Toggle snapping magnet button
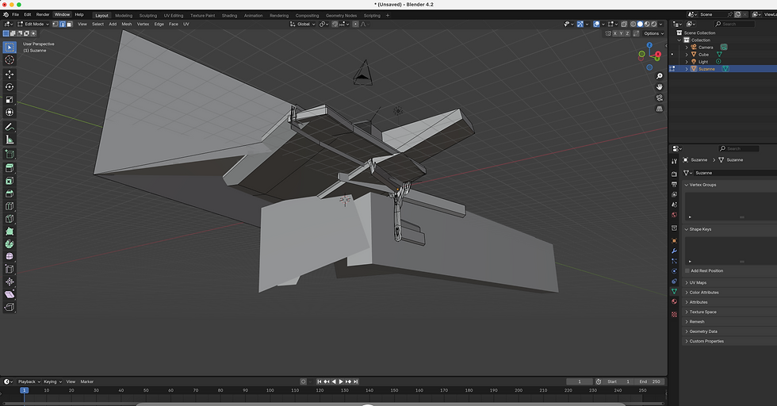Screen dimensions: 777x406 click(335, 24)
